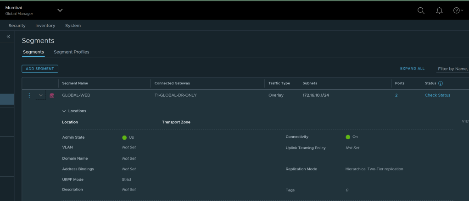Open the Inventory menu
Screen dimensions: 469x201
click(45, 26)
